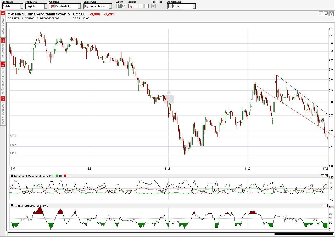
Task: Select the arrow pointer cursor tool
Action: tap(131, 6)
